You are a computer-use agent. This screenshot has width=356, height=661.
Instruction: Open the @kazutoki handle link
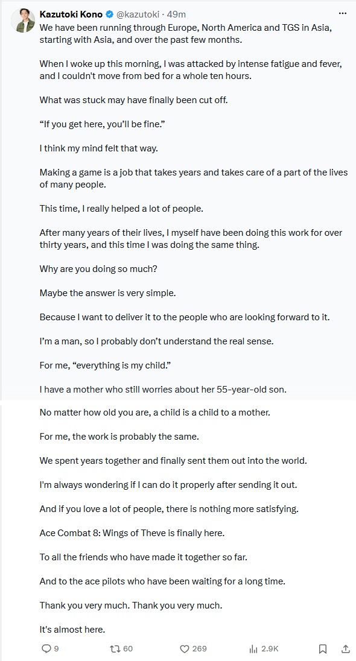click(138, 14)
